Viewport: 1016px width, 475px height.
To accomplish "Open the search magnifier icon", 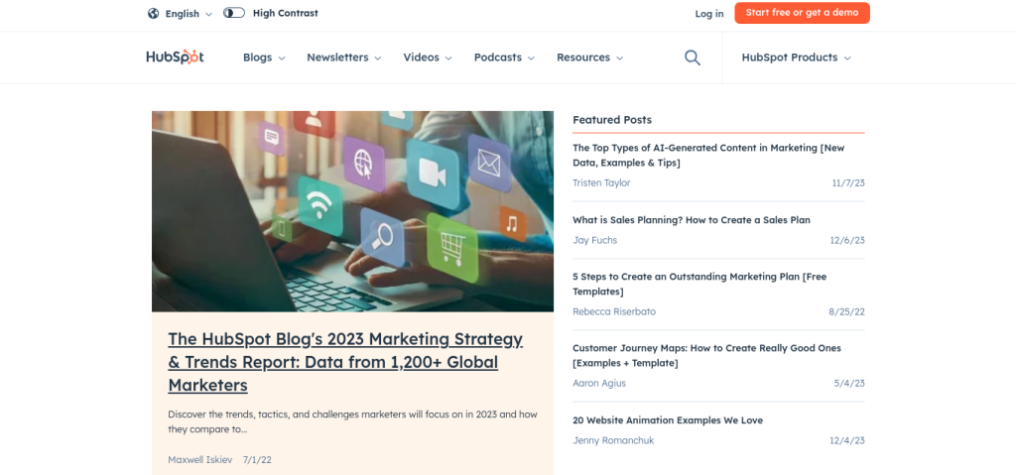I will 693,58.
